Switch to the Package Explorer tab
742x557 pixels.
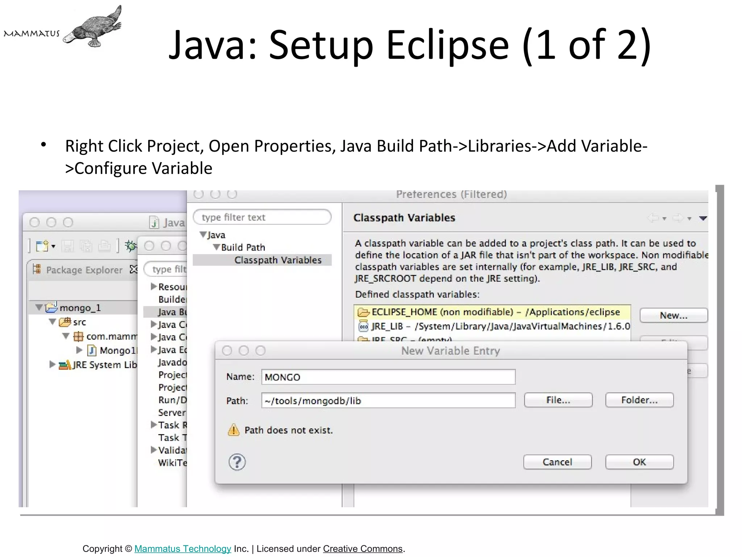point(84,270)
